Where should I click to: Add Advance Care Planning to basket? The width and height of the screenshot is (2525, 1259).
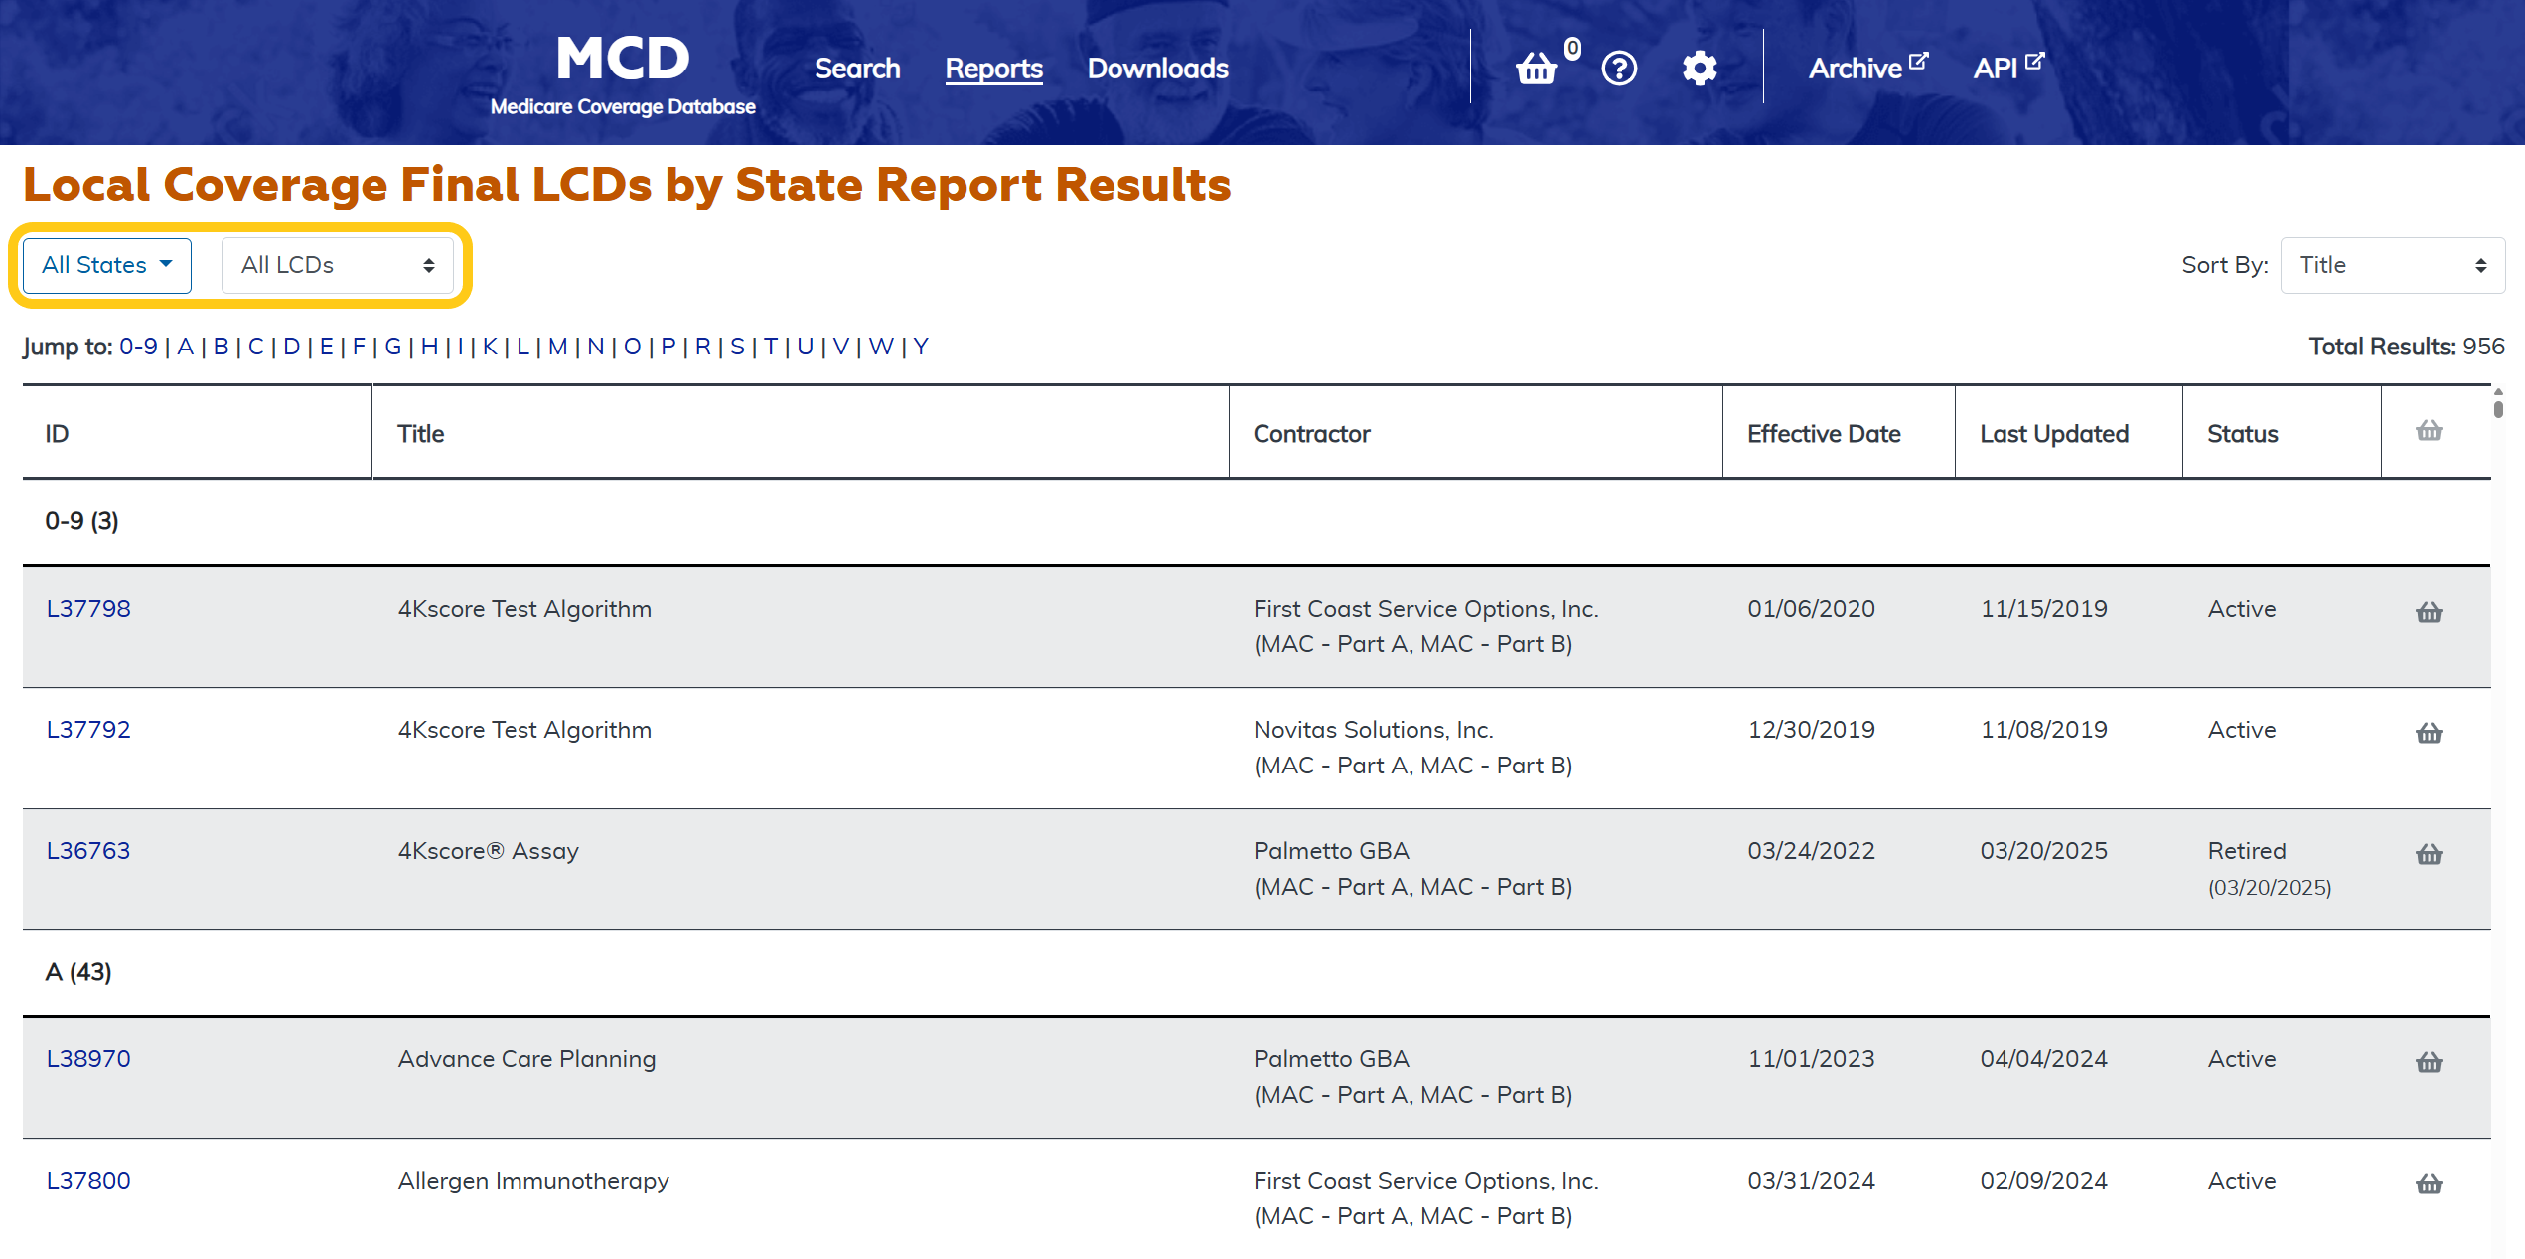click(2429, 1062)
